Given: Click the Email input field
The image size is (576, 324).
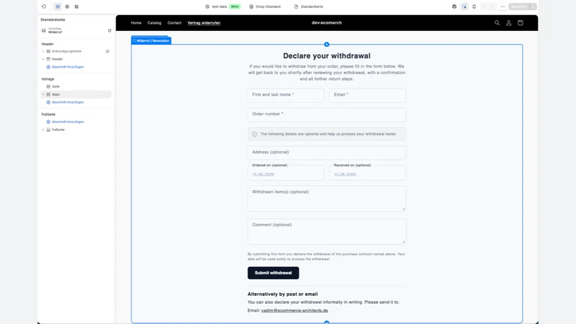Looking at the screenshot, I should pyautogui.click(x=368, y=95).
